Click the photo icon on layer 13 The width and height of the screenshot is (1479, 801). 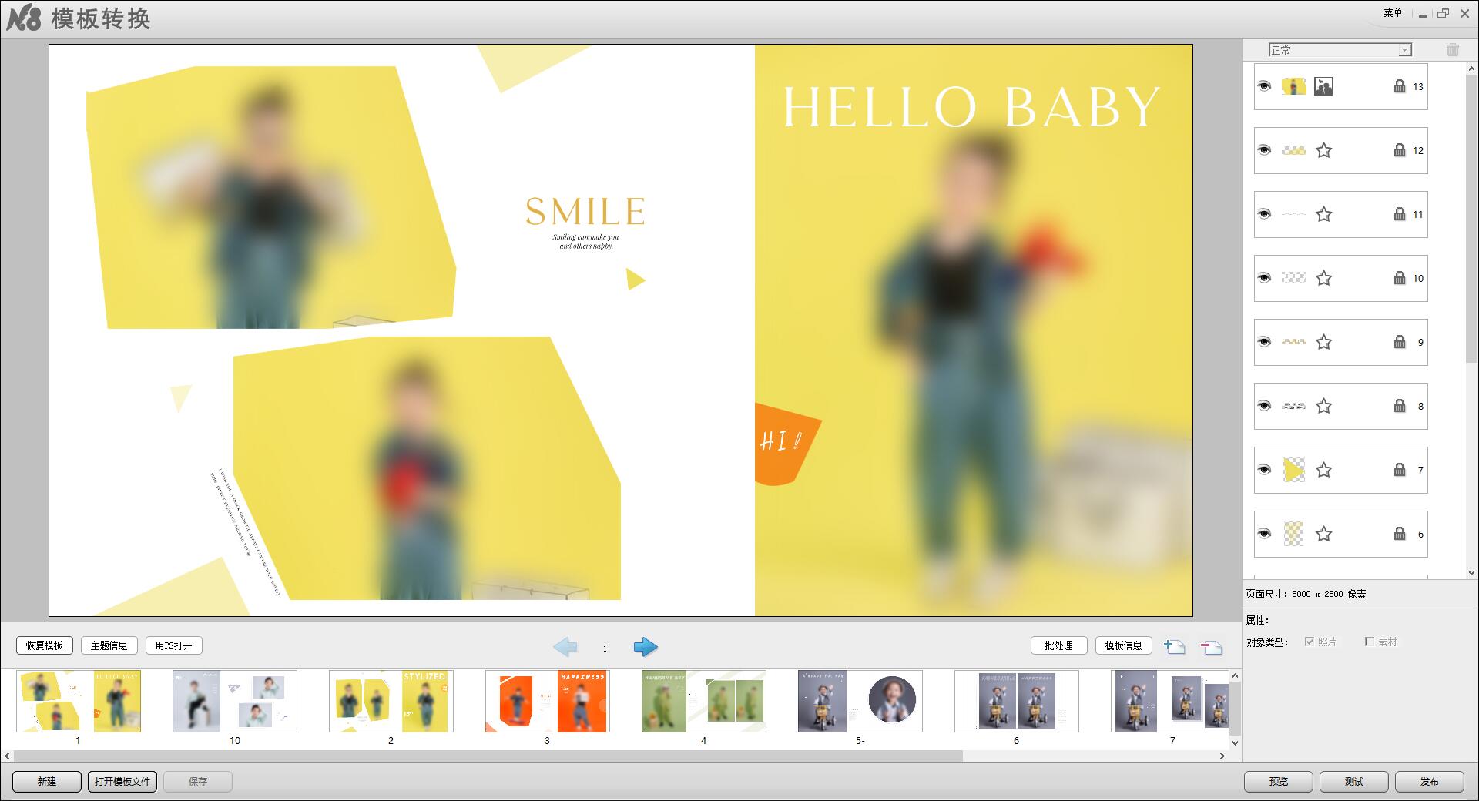pos(1323,86)
